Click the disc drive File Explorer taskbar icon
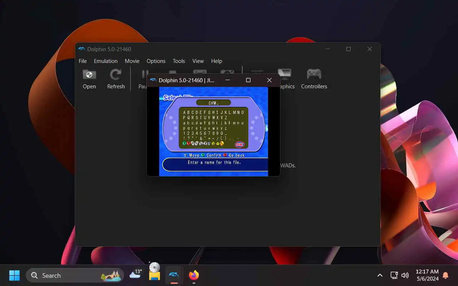Screen dimensions: 458x286 pyautogui.click(x=155, y=272)
